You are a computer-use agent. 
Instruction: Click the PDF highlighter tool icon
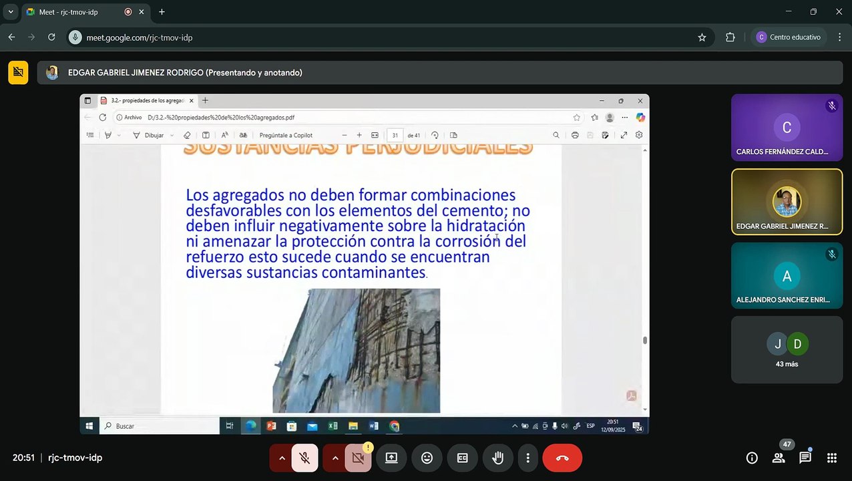(108, 135)
